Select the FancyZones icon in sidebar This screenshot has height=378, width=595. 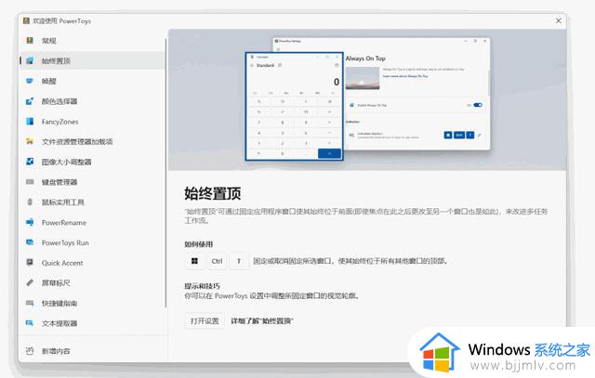pyautogui.click(x=30, y=122)
